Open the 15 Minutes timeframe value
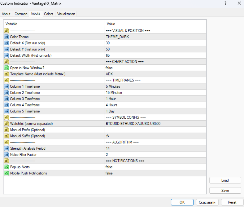This screenshot has height=207, width=244. [155, 93]
